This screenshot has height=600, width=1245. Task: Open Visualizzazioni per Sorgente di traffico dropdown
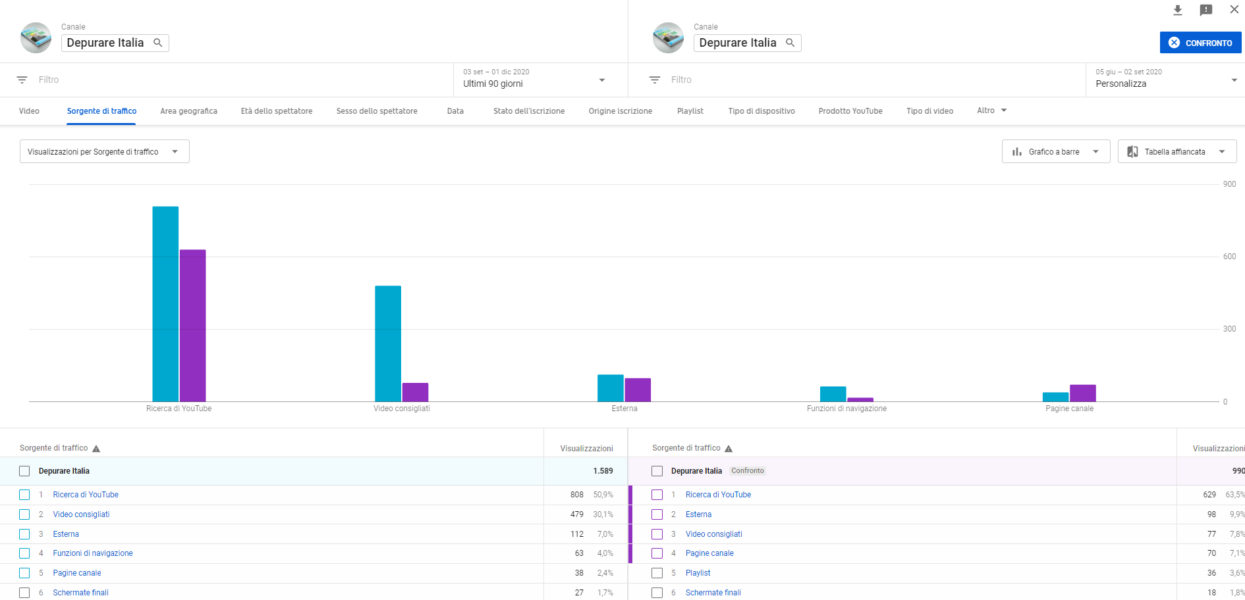tap(105, 151)
